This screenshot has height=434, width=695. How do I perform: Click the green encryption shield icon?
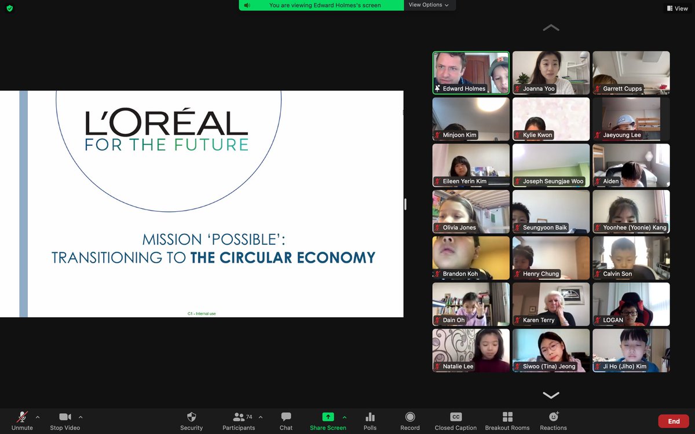click(x=9, y=8)
